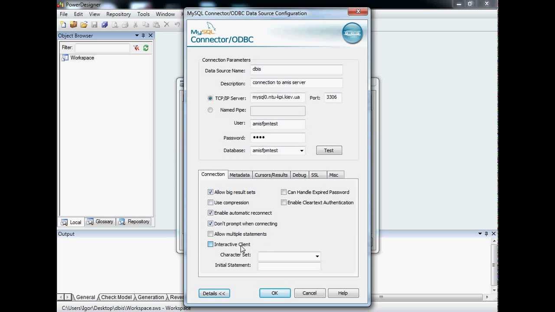This screenshot has width=555, height=312.
Task: Select the TCP/IP Server radio button
Action: coord(210,98)
